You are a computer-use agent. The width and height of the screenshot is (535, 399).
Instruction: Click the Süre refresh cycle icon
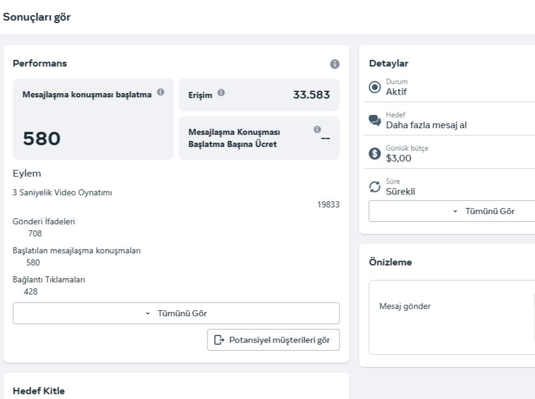(375, 187)
